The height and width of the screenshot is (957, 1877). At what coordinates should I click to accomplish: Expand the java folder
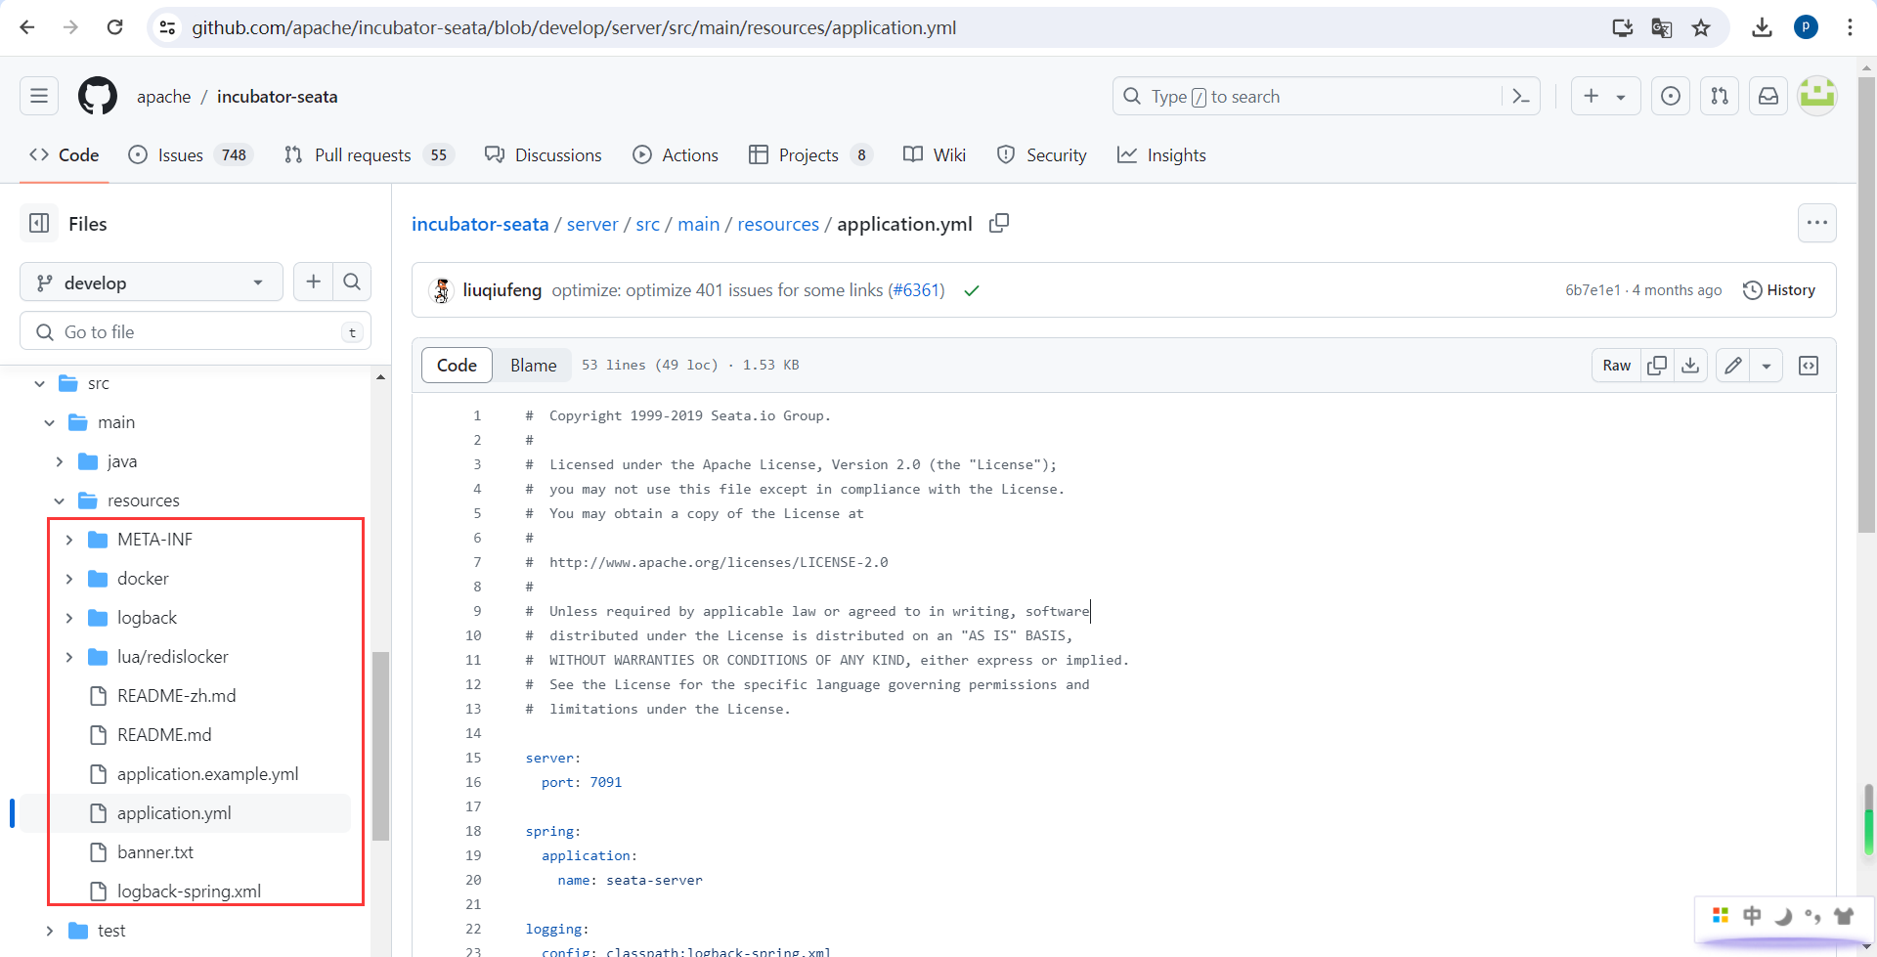[x=60, y=461]
